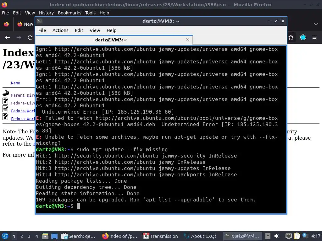The height and width of the screenshot is (241, 322).
Task: Click the Name column link in Firefox
Action: click(15, 83)
